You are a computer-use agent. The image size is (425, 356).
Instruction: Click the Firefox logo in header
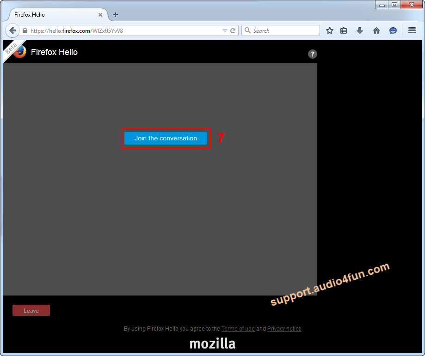[x=20, y=52]
